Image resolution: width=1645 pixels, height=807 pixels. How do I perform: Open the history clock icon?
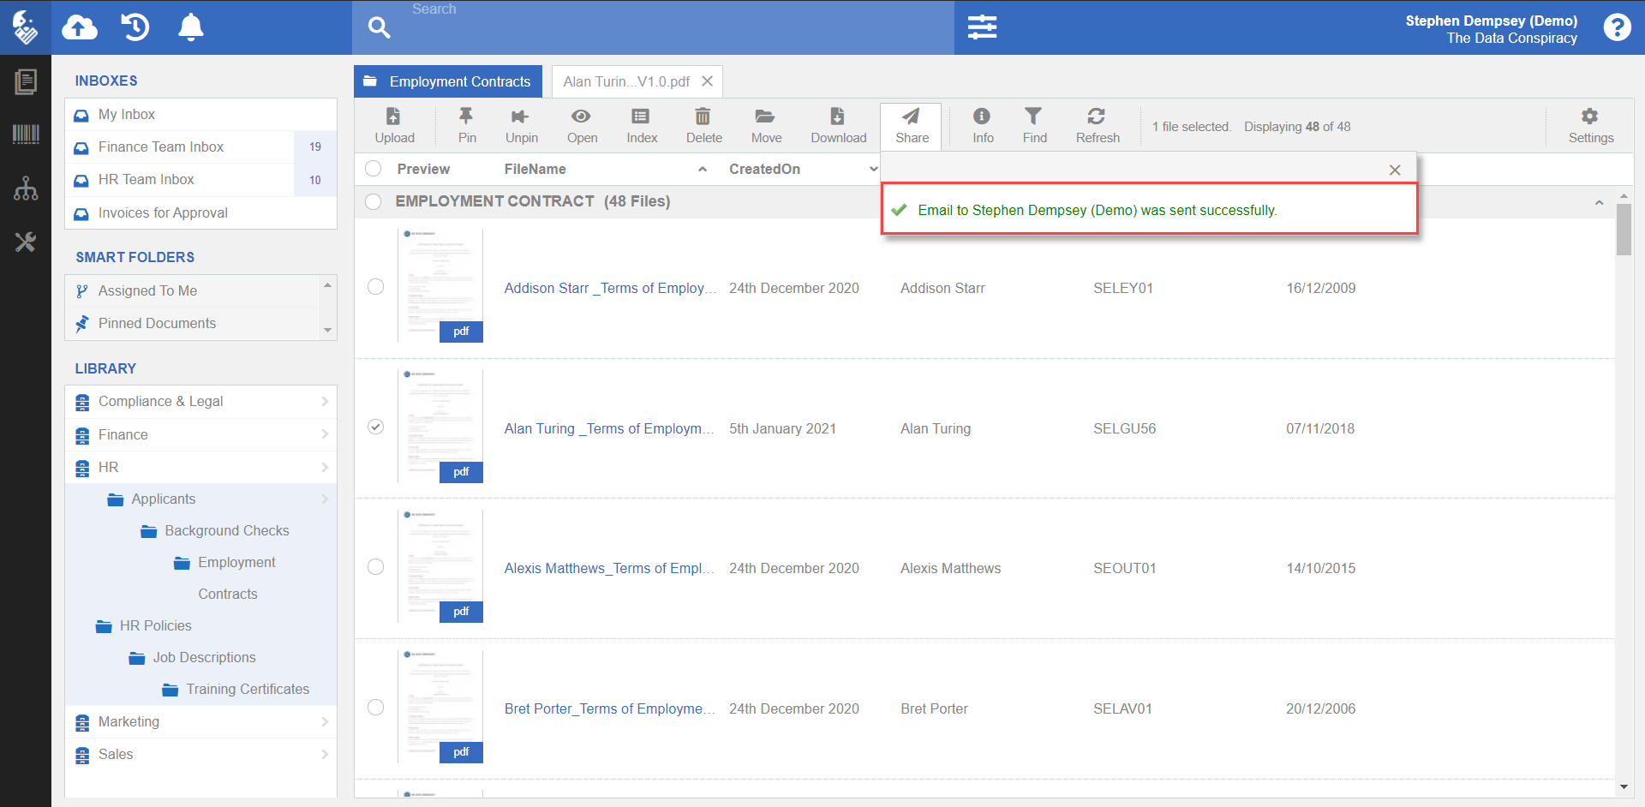pyautogui.click(x=135, y=27)
